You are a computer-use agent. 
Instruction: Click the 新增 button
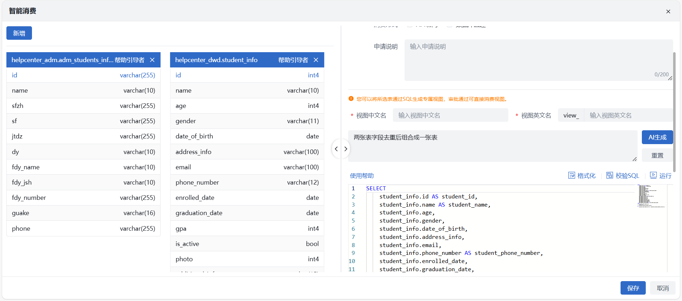tap(19, 33)
